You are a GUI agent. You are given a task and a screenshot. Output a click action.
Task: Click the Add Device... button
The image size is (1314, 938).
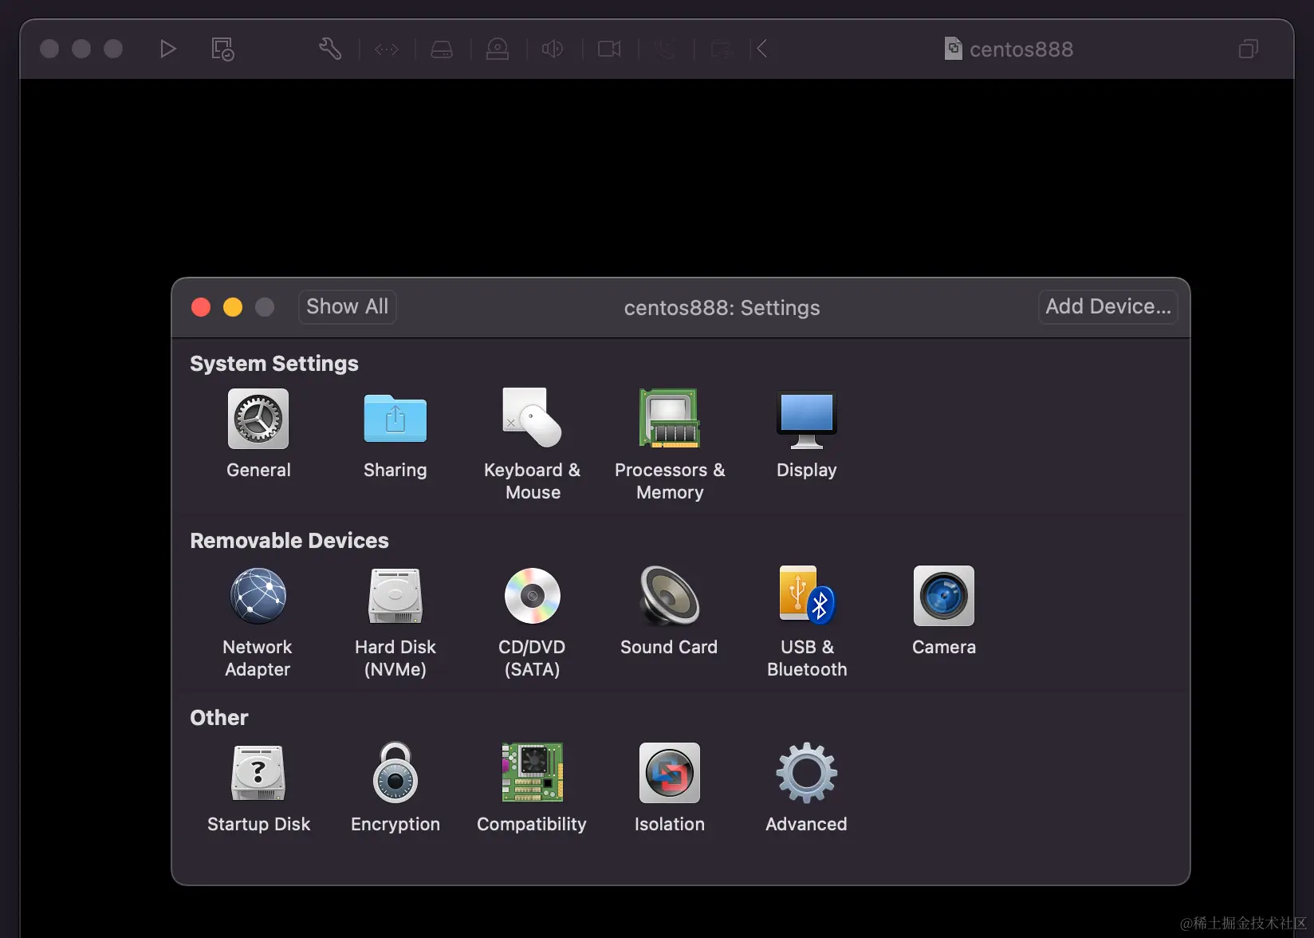[x=1108, y=307]
